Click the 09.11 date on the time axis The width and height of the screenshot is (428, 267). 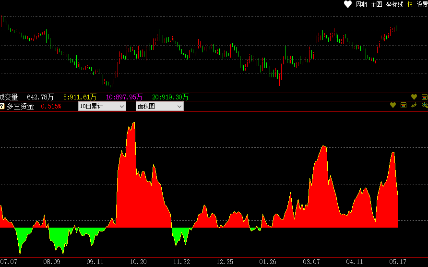point(95,262)
